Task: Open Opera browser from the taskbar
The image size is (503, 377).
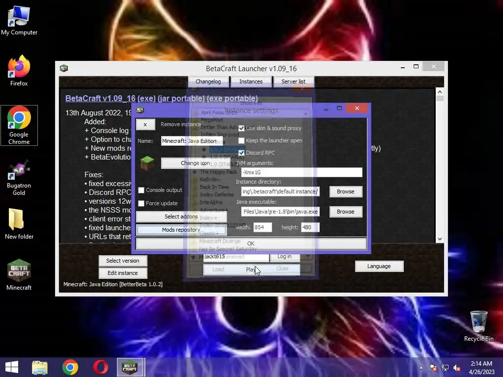Action: click(x=100, y=367)
